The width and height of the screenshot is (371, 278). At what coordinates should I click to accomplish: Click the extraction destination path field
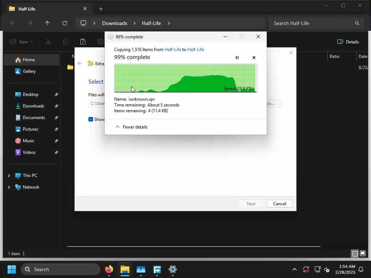tap(97, 104)
